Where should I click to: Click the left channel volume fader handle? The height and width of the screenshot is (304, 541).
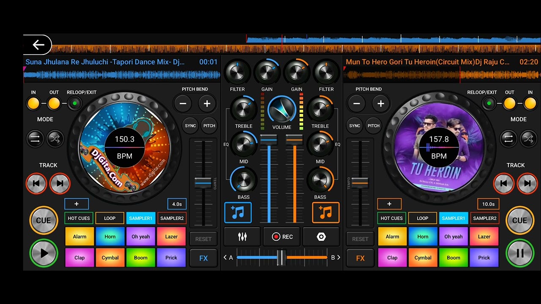pos(269,139)
